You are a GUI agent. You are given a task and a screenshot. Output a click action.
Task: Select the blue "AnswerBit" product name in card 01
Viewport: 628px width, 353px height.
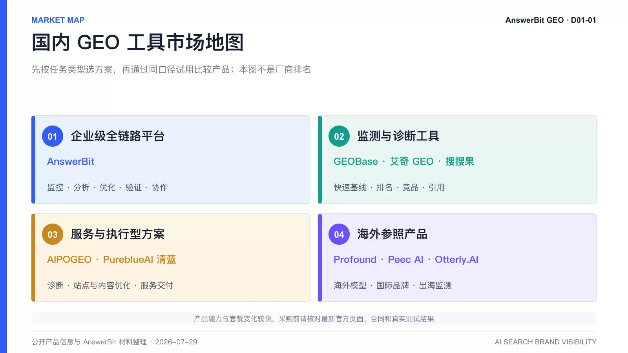click(71, 161)
